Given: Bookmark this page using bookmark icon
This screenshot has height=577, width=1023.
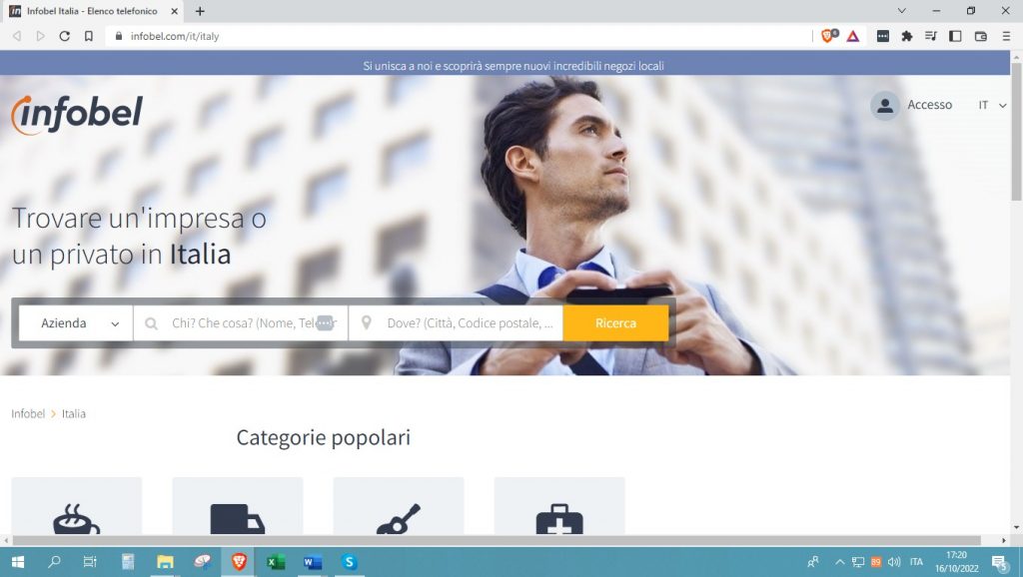Looking at the screenshot, I should 89,36.
